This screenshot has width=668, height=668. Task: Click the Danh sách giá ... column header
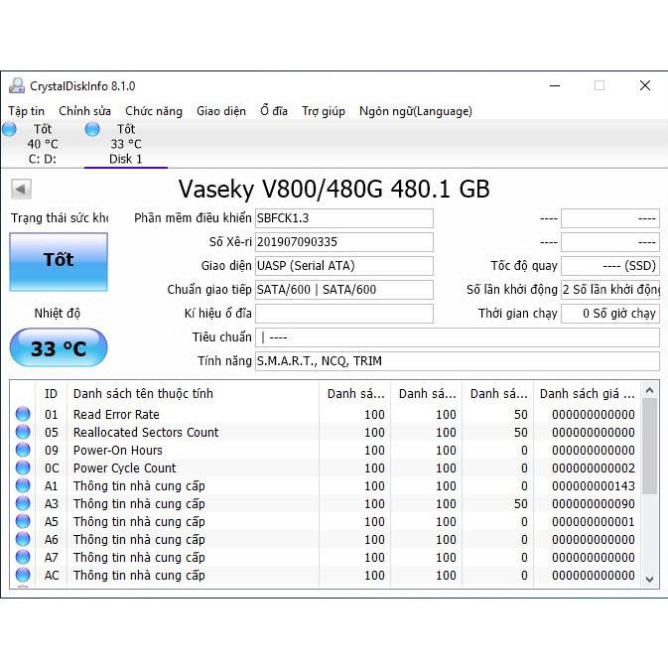587,394
